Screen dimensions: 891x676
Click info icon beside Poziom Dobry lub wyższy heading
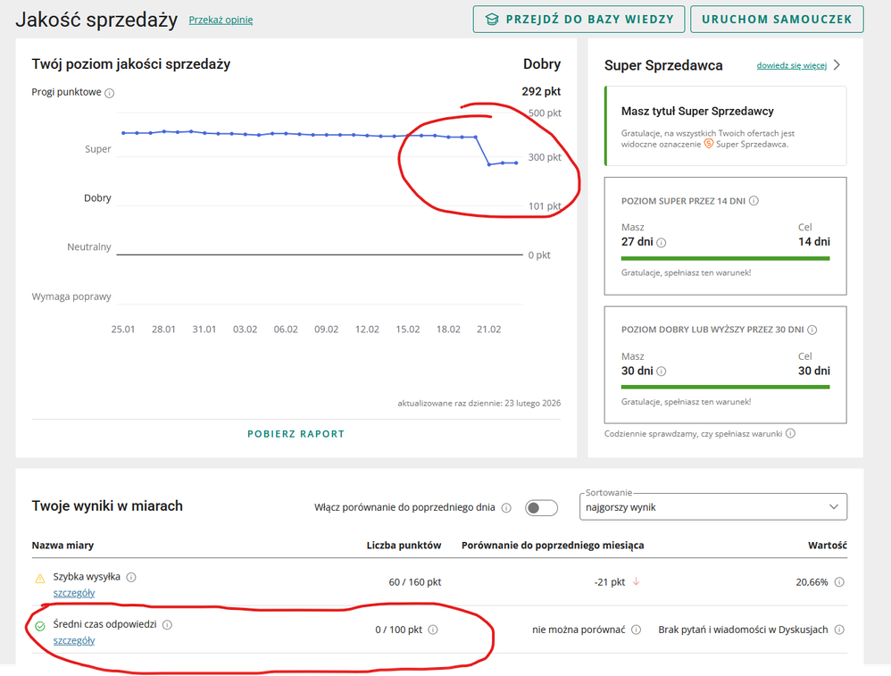point(812,330)
